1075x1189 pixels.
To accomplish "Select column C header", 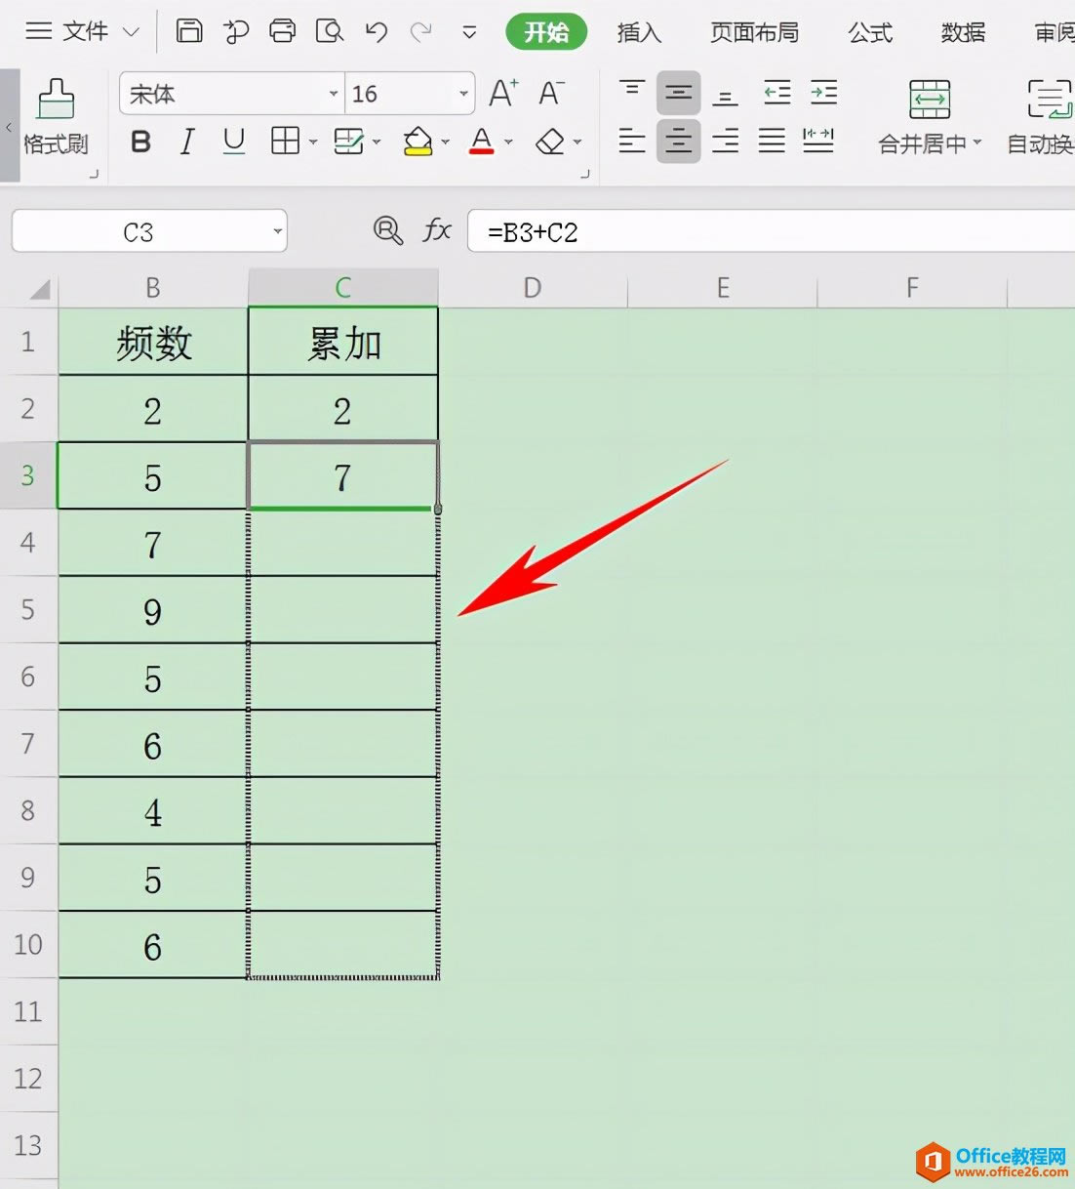I will 343,288.
